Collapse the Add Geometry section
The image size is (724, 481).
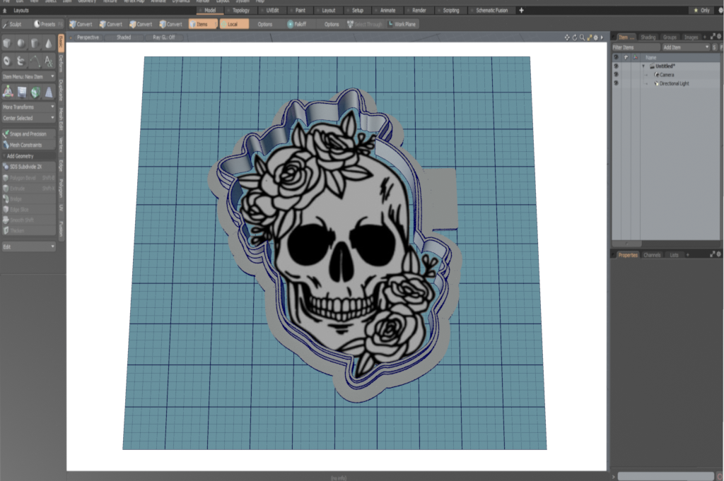tap(28, 156)
